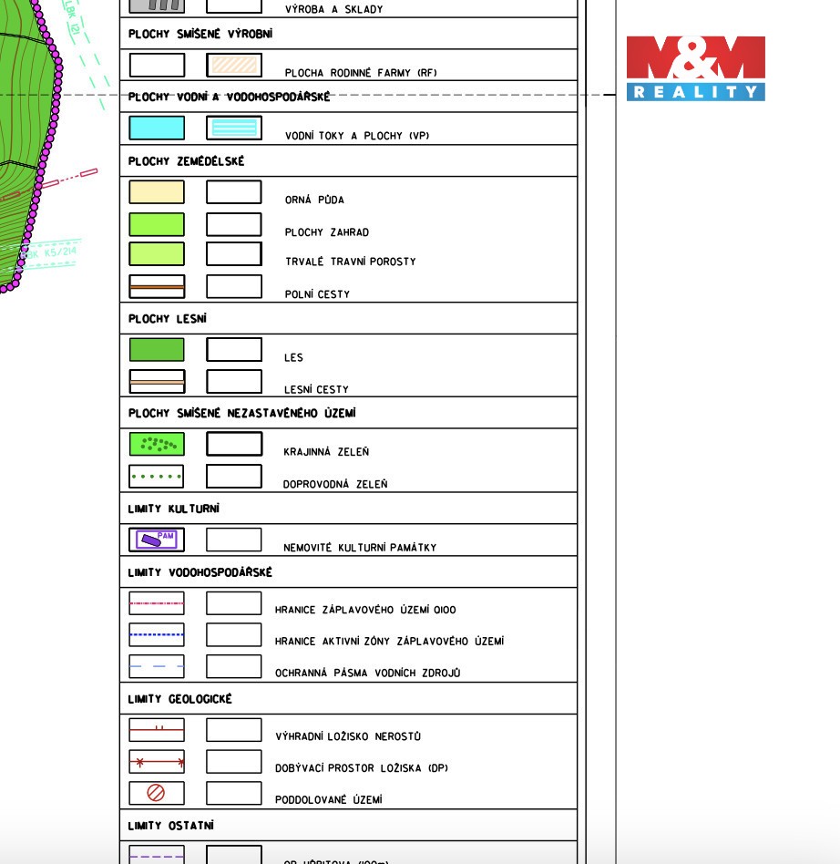Pick the solid cyan water area swatch
840x864 pixels.
(x=157, y=128)
